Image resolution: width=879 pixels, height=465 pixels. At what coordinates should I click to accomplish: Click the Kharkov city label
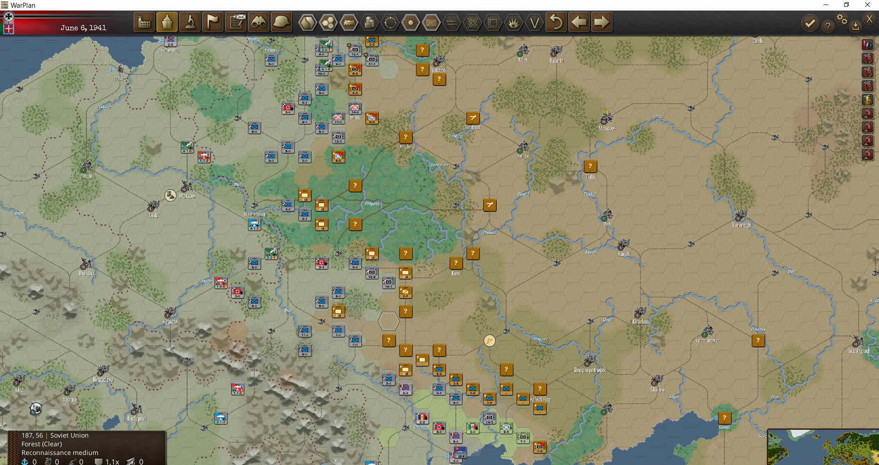(x=640, y=321)
